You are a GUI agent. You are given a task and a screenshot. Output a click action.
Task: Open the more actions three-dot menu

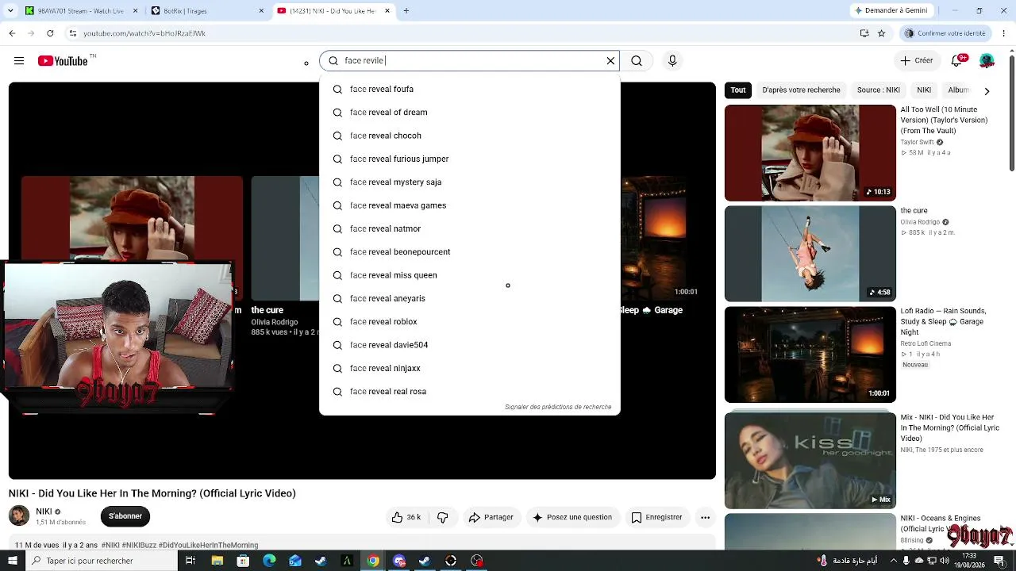point(705,517)
